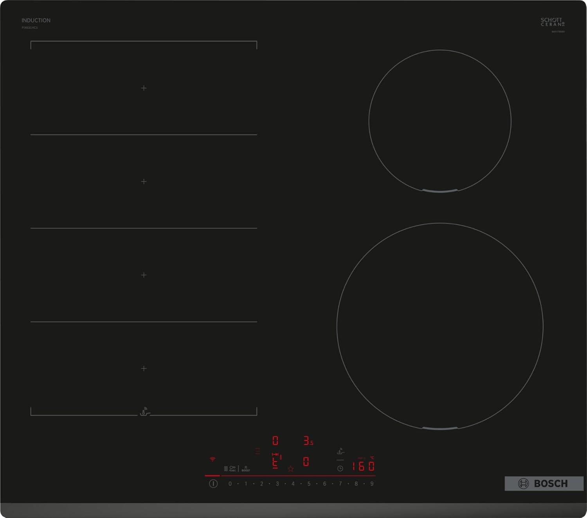Activate the BOOST function

coord(246,469)
